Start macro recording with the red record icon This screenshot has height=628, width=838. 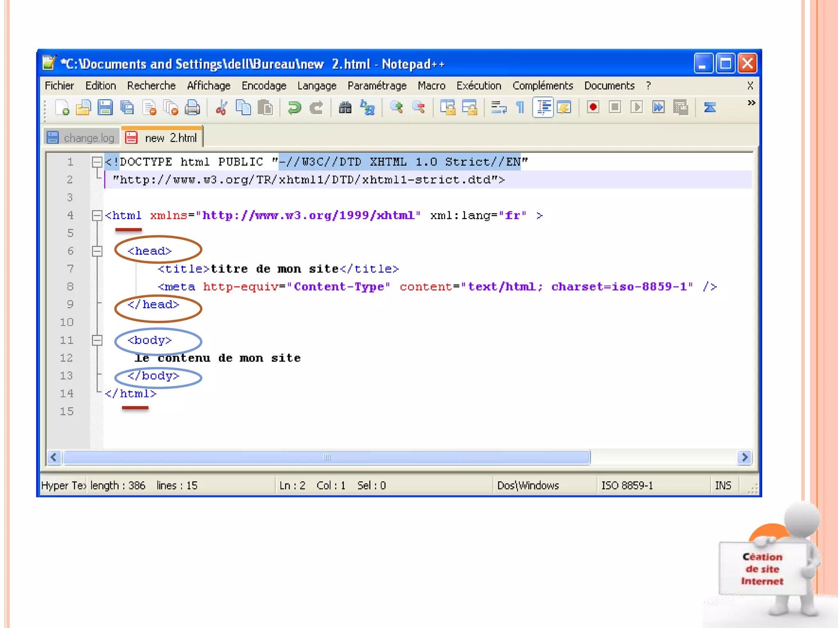[593, 108]
